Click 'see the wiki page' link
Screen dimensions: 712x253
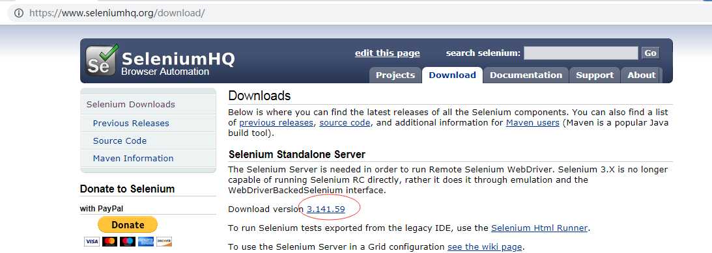pyautogui.click(x=485, y=247)
